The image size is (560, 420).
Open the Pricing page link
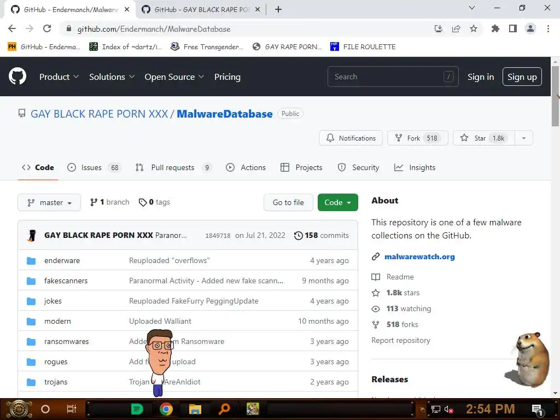(227, 77)
